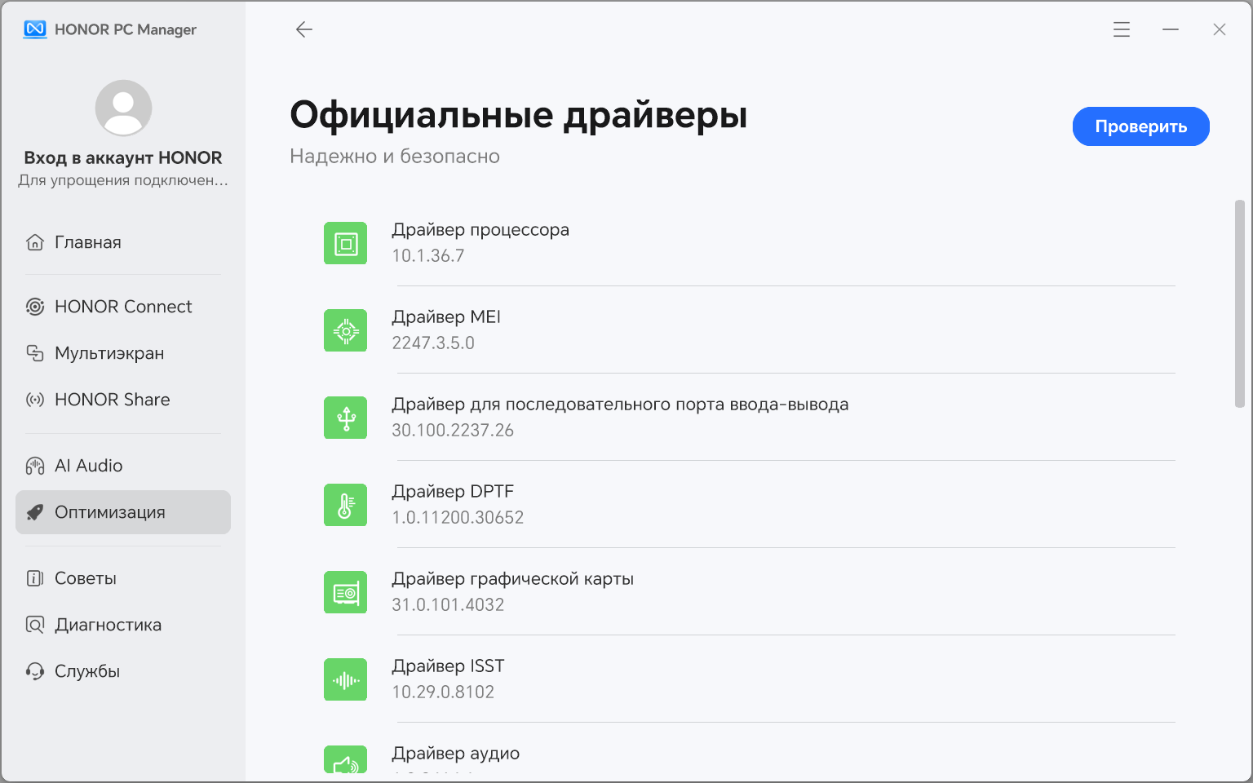Screen dimensions: 1253x783
Task: Click the MEI driver icon
Action: [346, 330]
